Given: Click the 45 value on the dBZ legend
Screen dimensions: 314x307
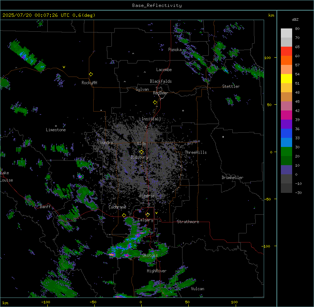Looking at the screenshot, I should [297, 102].
